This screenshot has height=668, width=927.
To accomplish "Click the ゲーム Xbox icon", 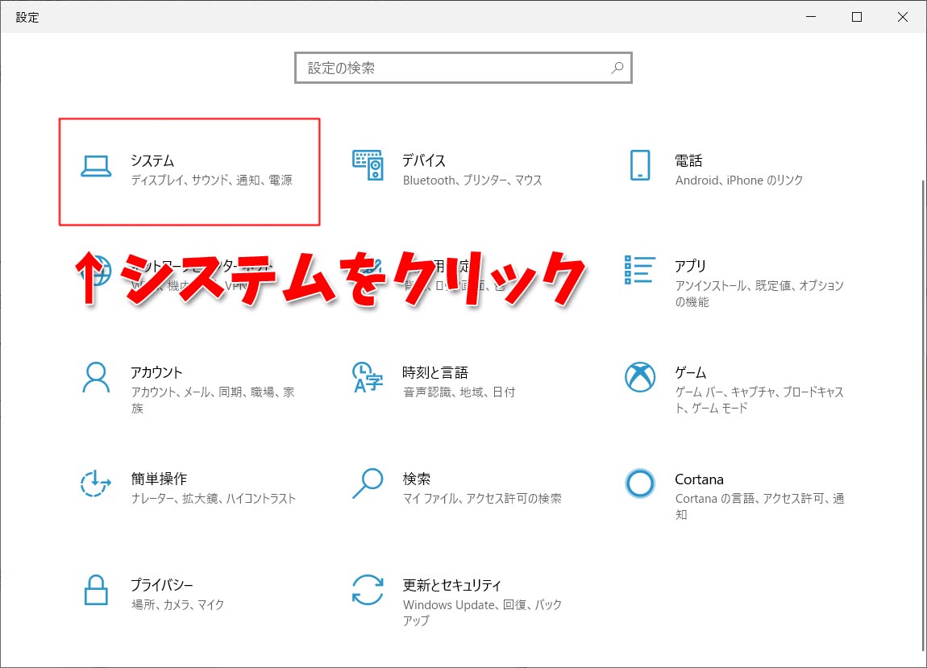I will click(640, 377).
